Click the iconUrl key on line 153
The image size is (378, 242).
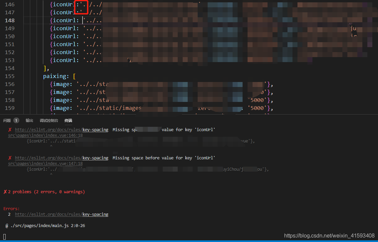click(64, 60)
